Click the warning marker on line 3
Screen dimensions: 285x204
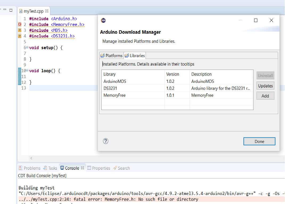19,30
